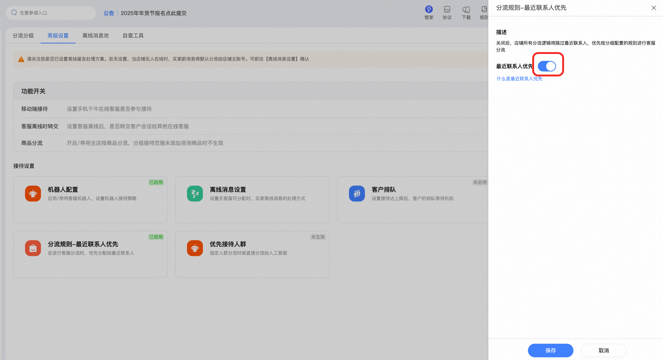Image resolution: width=663 pixels, height=360 pixels.
Task: Select the 商品分流 row label
Action: pos(32,143)
